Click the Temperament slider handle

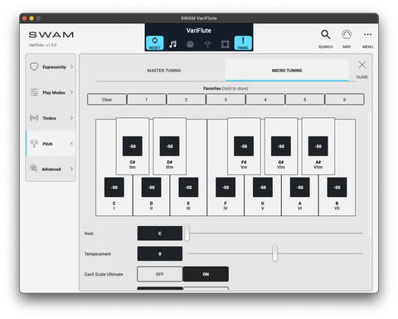point(274,253)
